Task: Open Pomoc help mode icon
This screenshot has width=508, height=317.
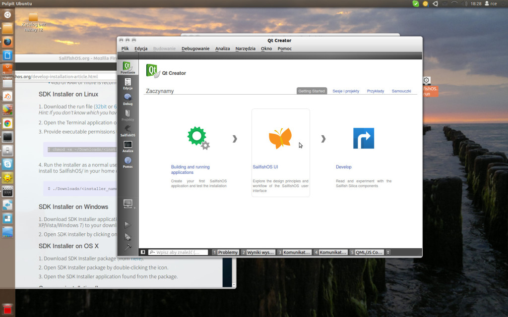Action: coord(127,161)
